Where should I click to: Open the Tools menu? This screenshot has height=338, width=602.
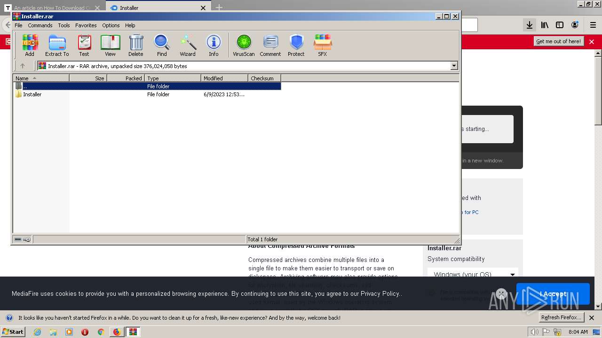click(64, 25)
